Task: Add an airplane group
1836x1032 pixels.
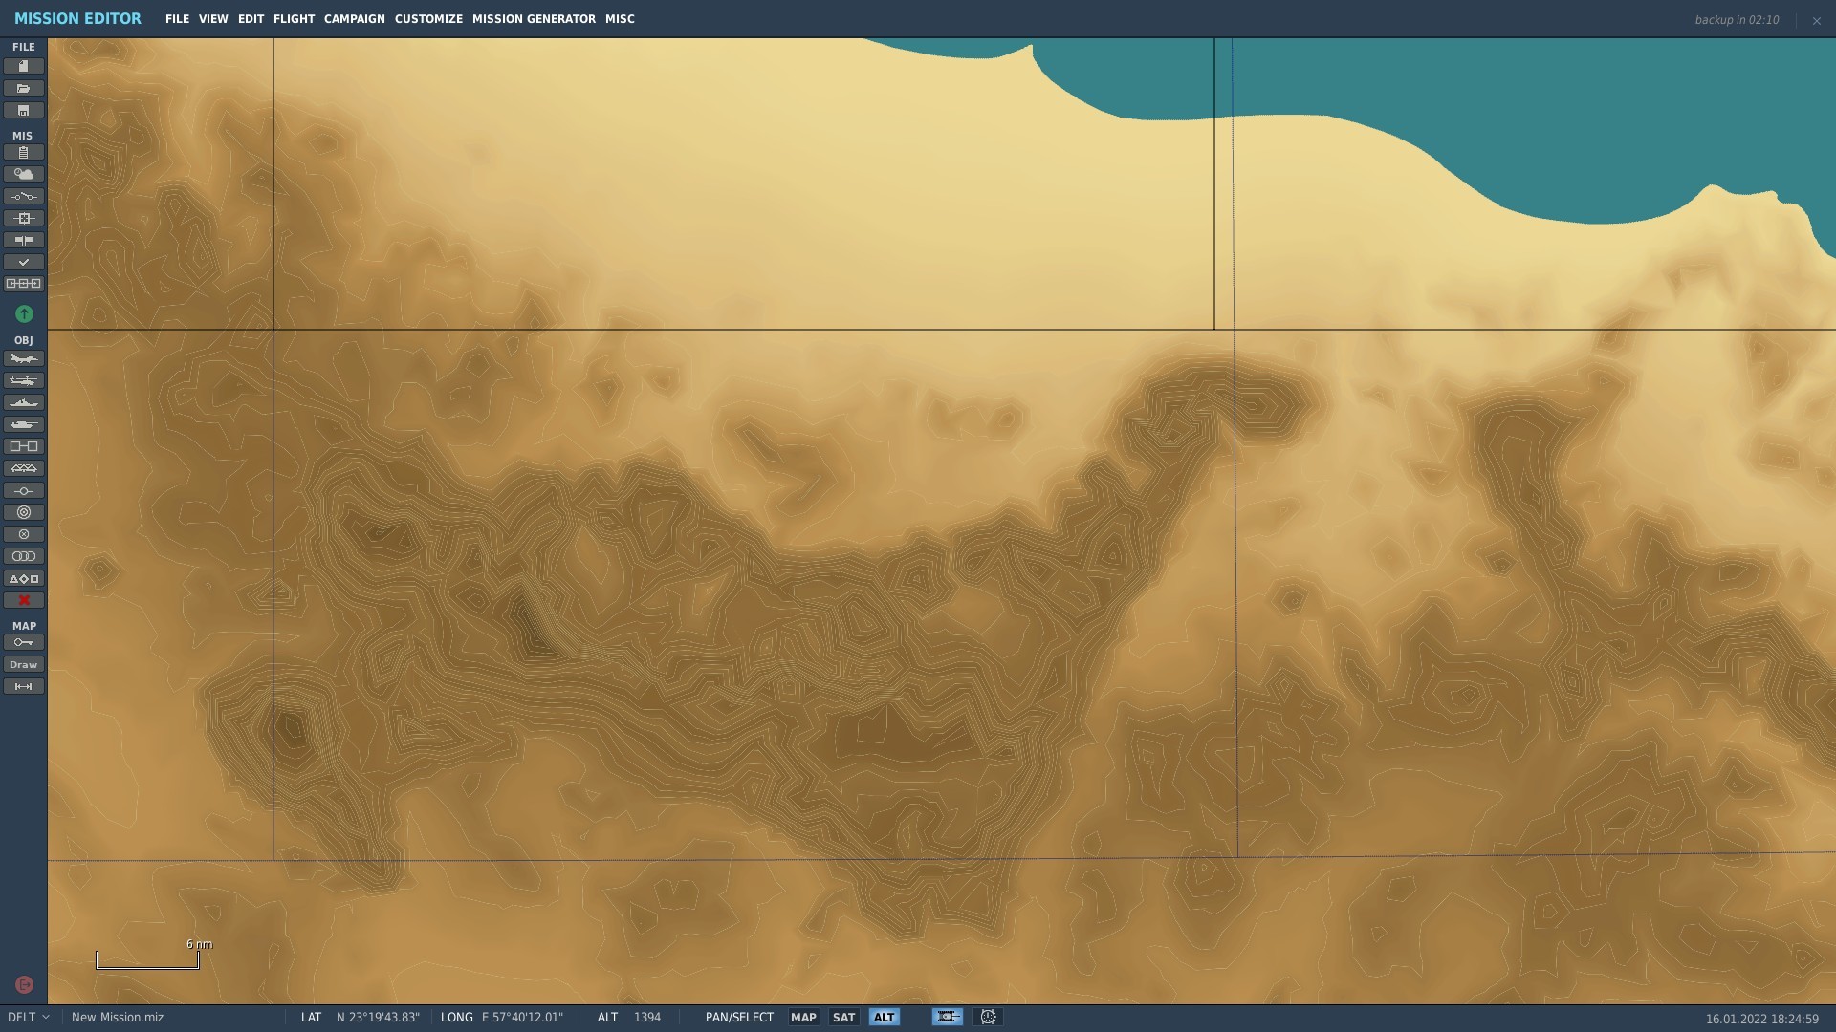Action: pyautogui.click(x=24, y=358)
